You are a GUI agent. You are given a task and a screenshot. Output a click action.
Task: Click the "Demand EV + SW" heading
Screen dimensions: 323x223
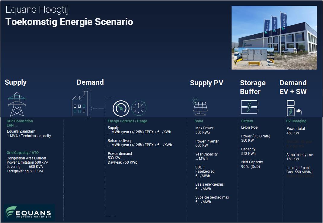click(x=293, y=87)
